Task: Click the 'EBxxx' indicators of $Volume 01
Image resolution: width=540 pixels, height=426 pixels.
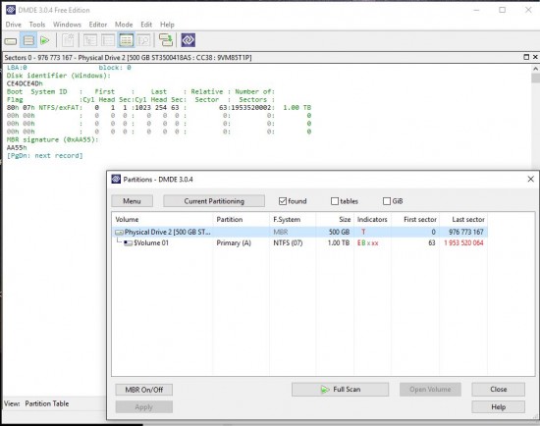Action: click(x=368, y=242)
